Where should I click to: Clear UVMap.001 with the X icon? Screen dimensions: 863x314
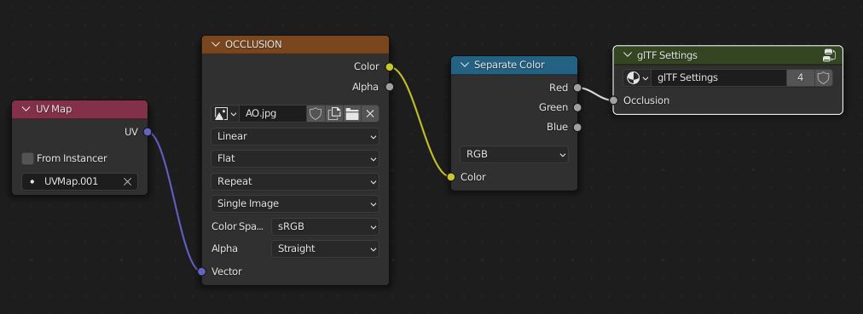pyautogui.click(x=127, y=181)
